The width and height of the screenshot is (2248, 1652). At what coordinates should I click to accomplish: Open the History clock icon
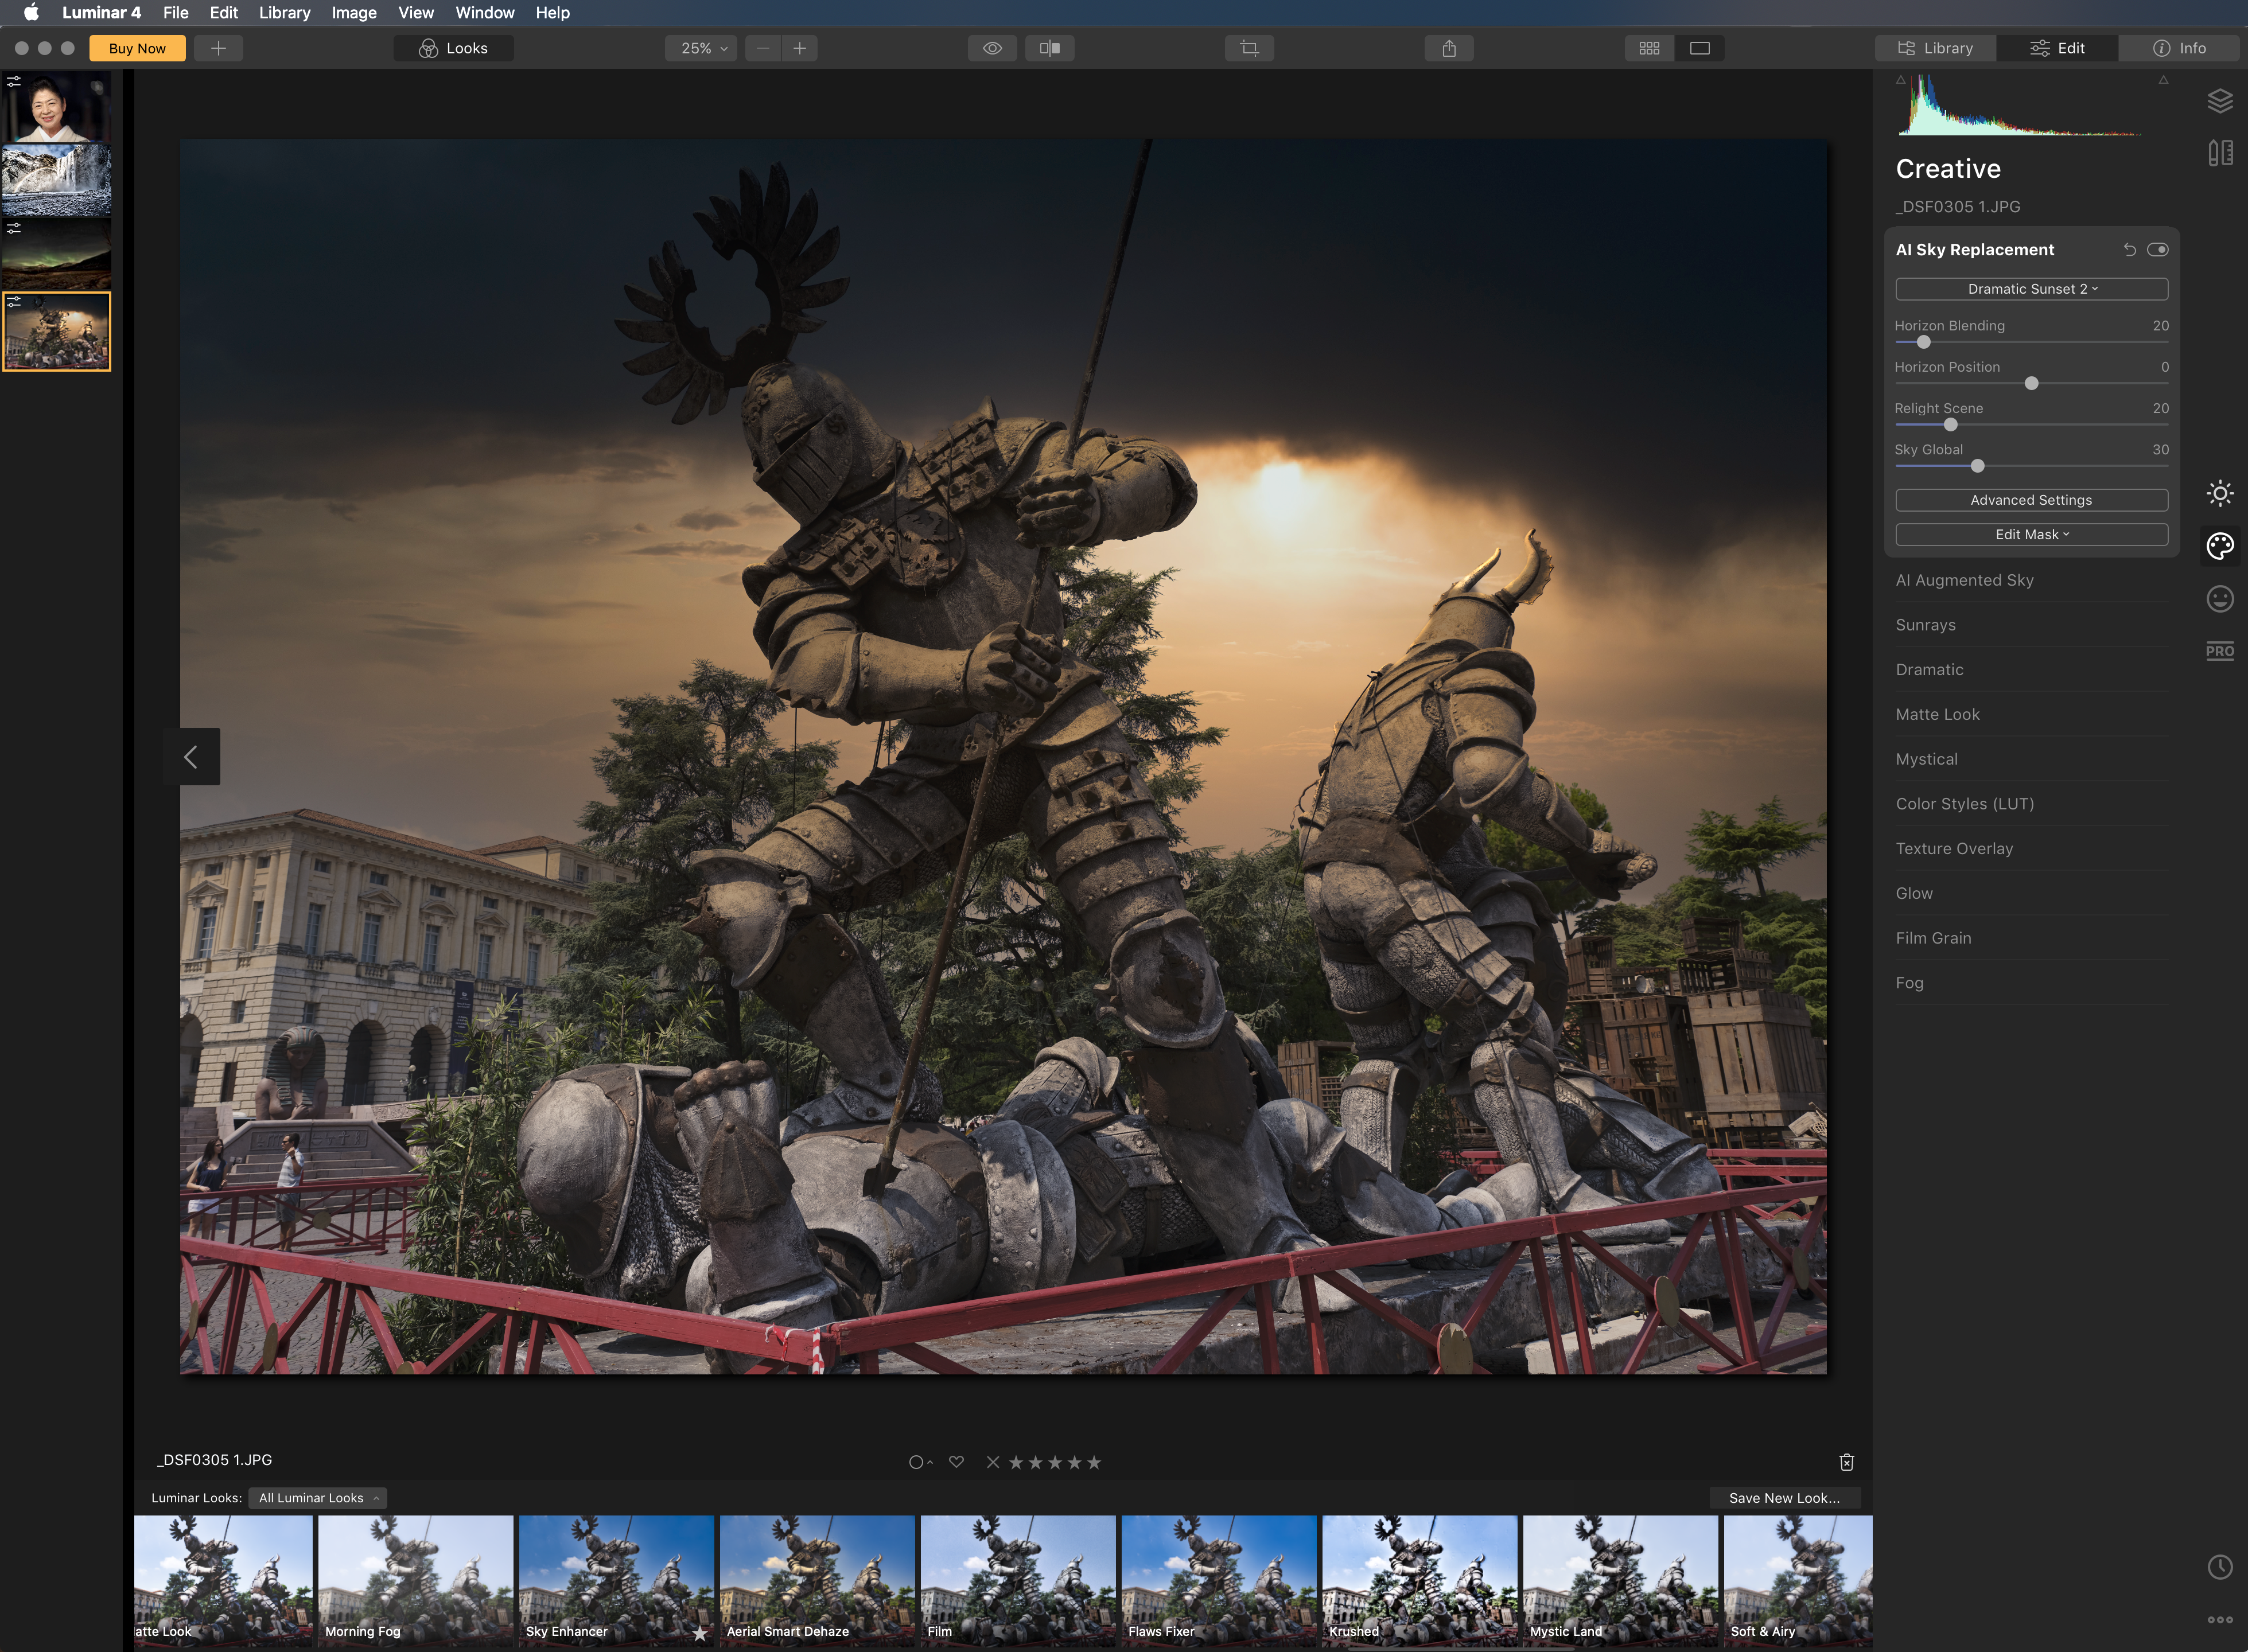2220,1567
